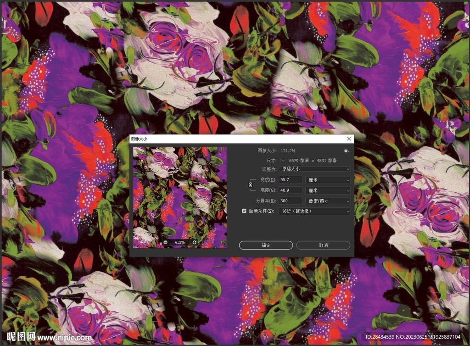470x346 pixels.
Task: Click the 宽度(D) label
Action: click(x=268, y=180)
